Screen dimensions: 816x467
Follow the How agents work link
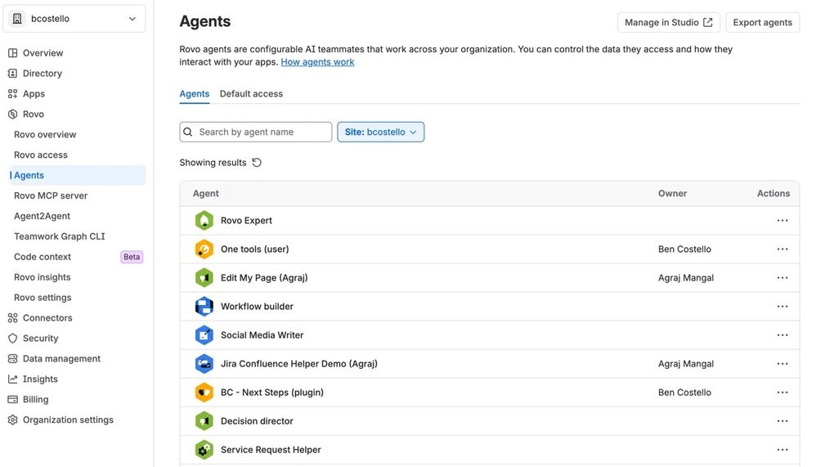tap(317, 62)
